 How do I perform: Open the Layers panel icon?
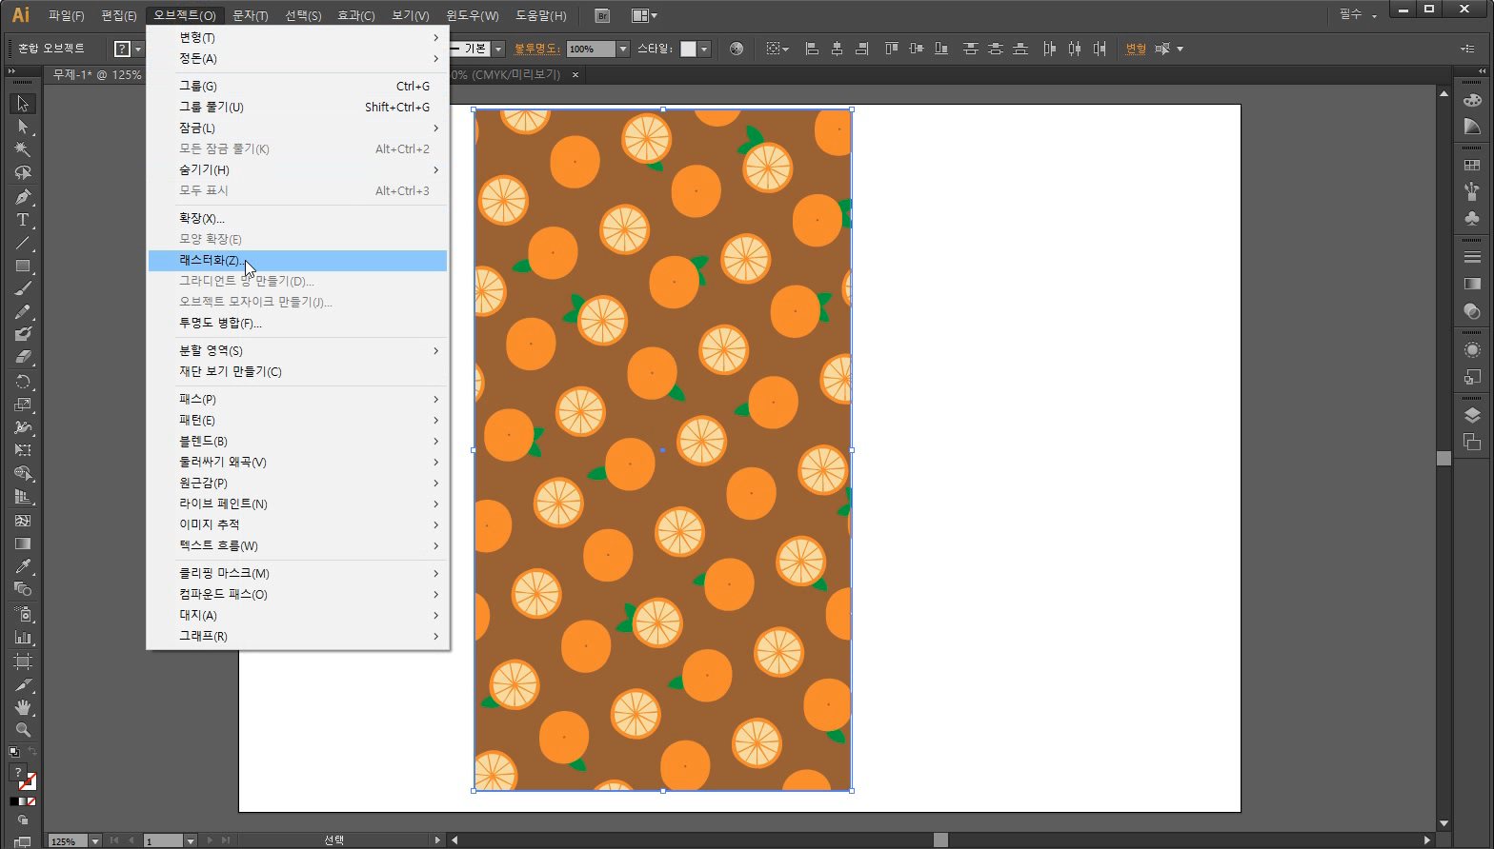[x=1472, y=415]
